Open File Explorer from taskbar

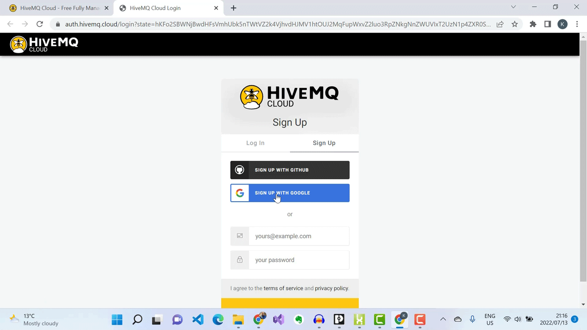pyautogui.click(x=238, y=319)
